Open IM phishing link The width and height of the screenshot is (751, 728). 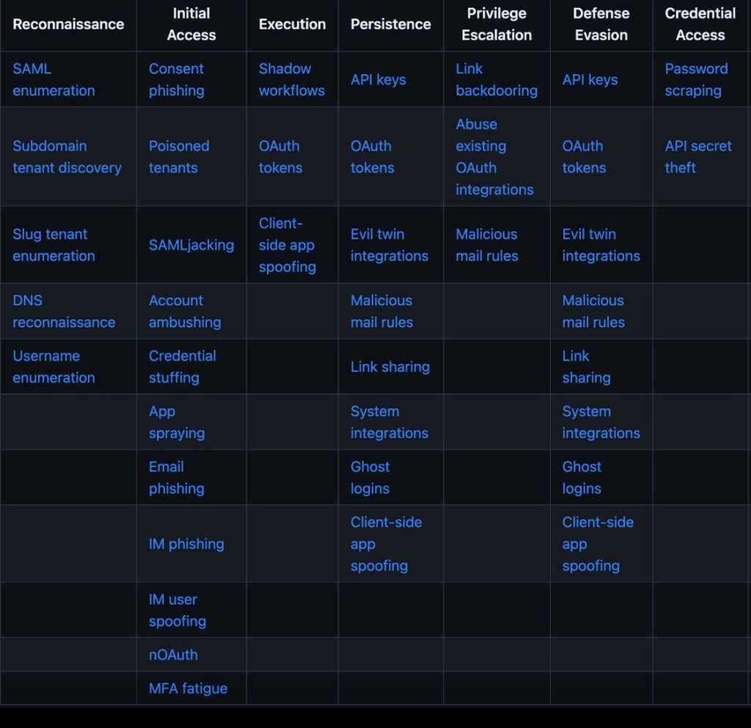point(186,544)
